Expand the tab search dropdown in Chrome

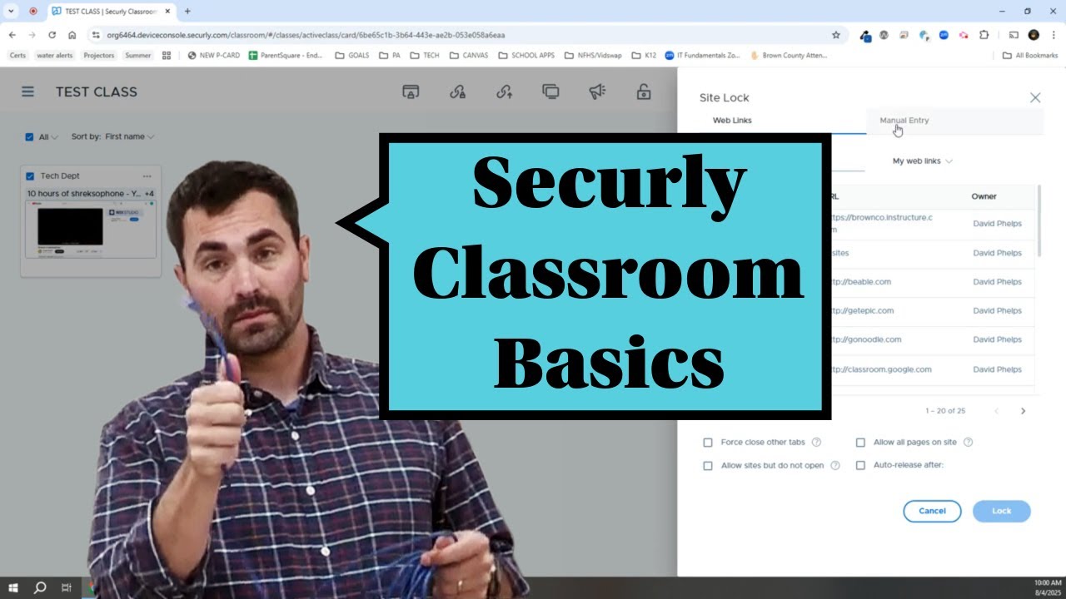tap(12, 12)
